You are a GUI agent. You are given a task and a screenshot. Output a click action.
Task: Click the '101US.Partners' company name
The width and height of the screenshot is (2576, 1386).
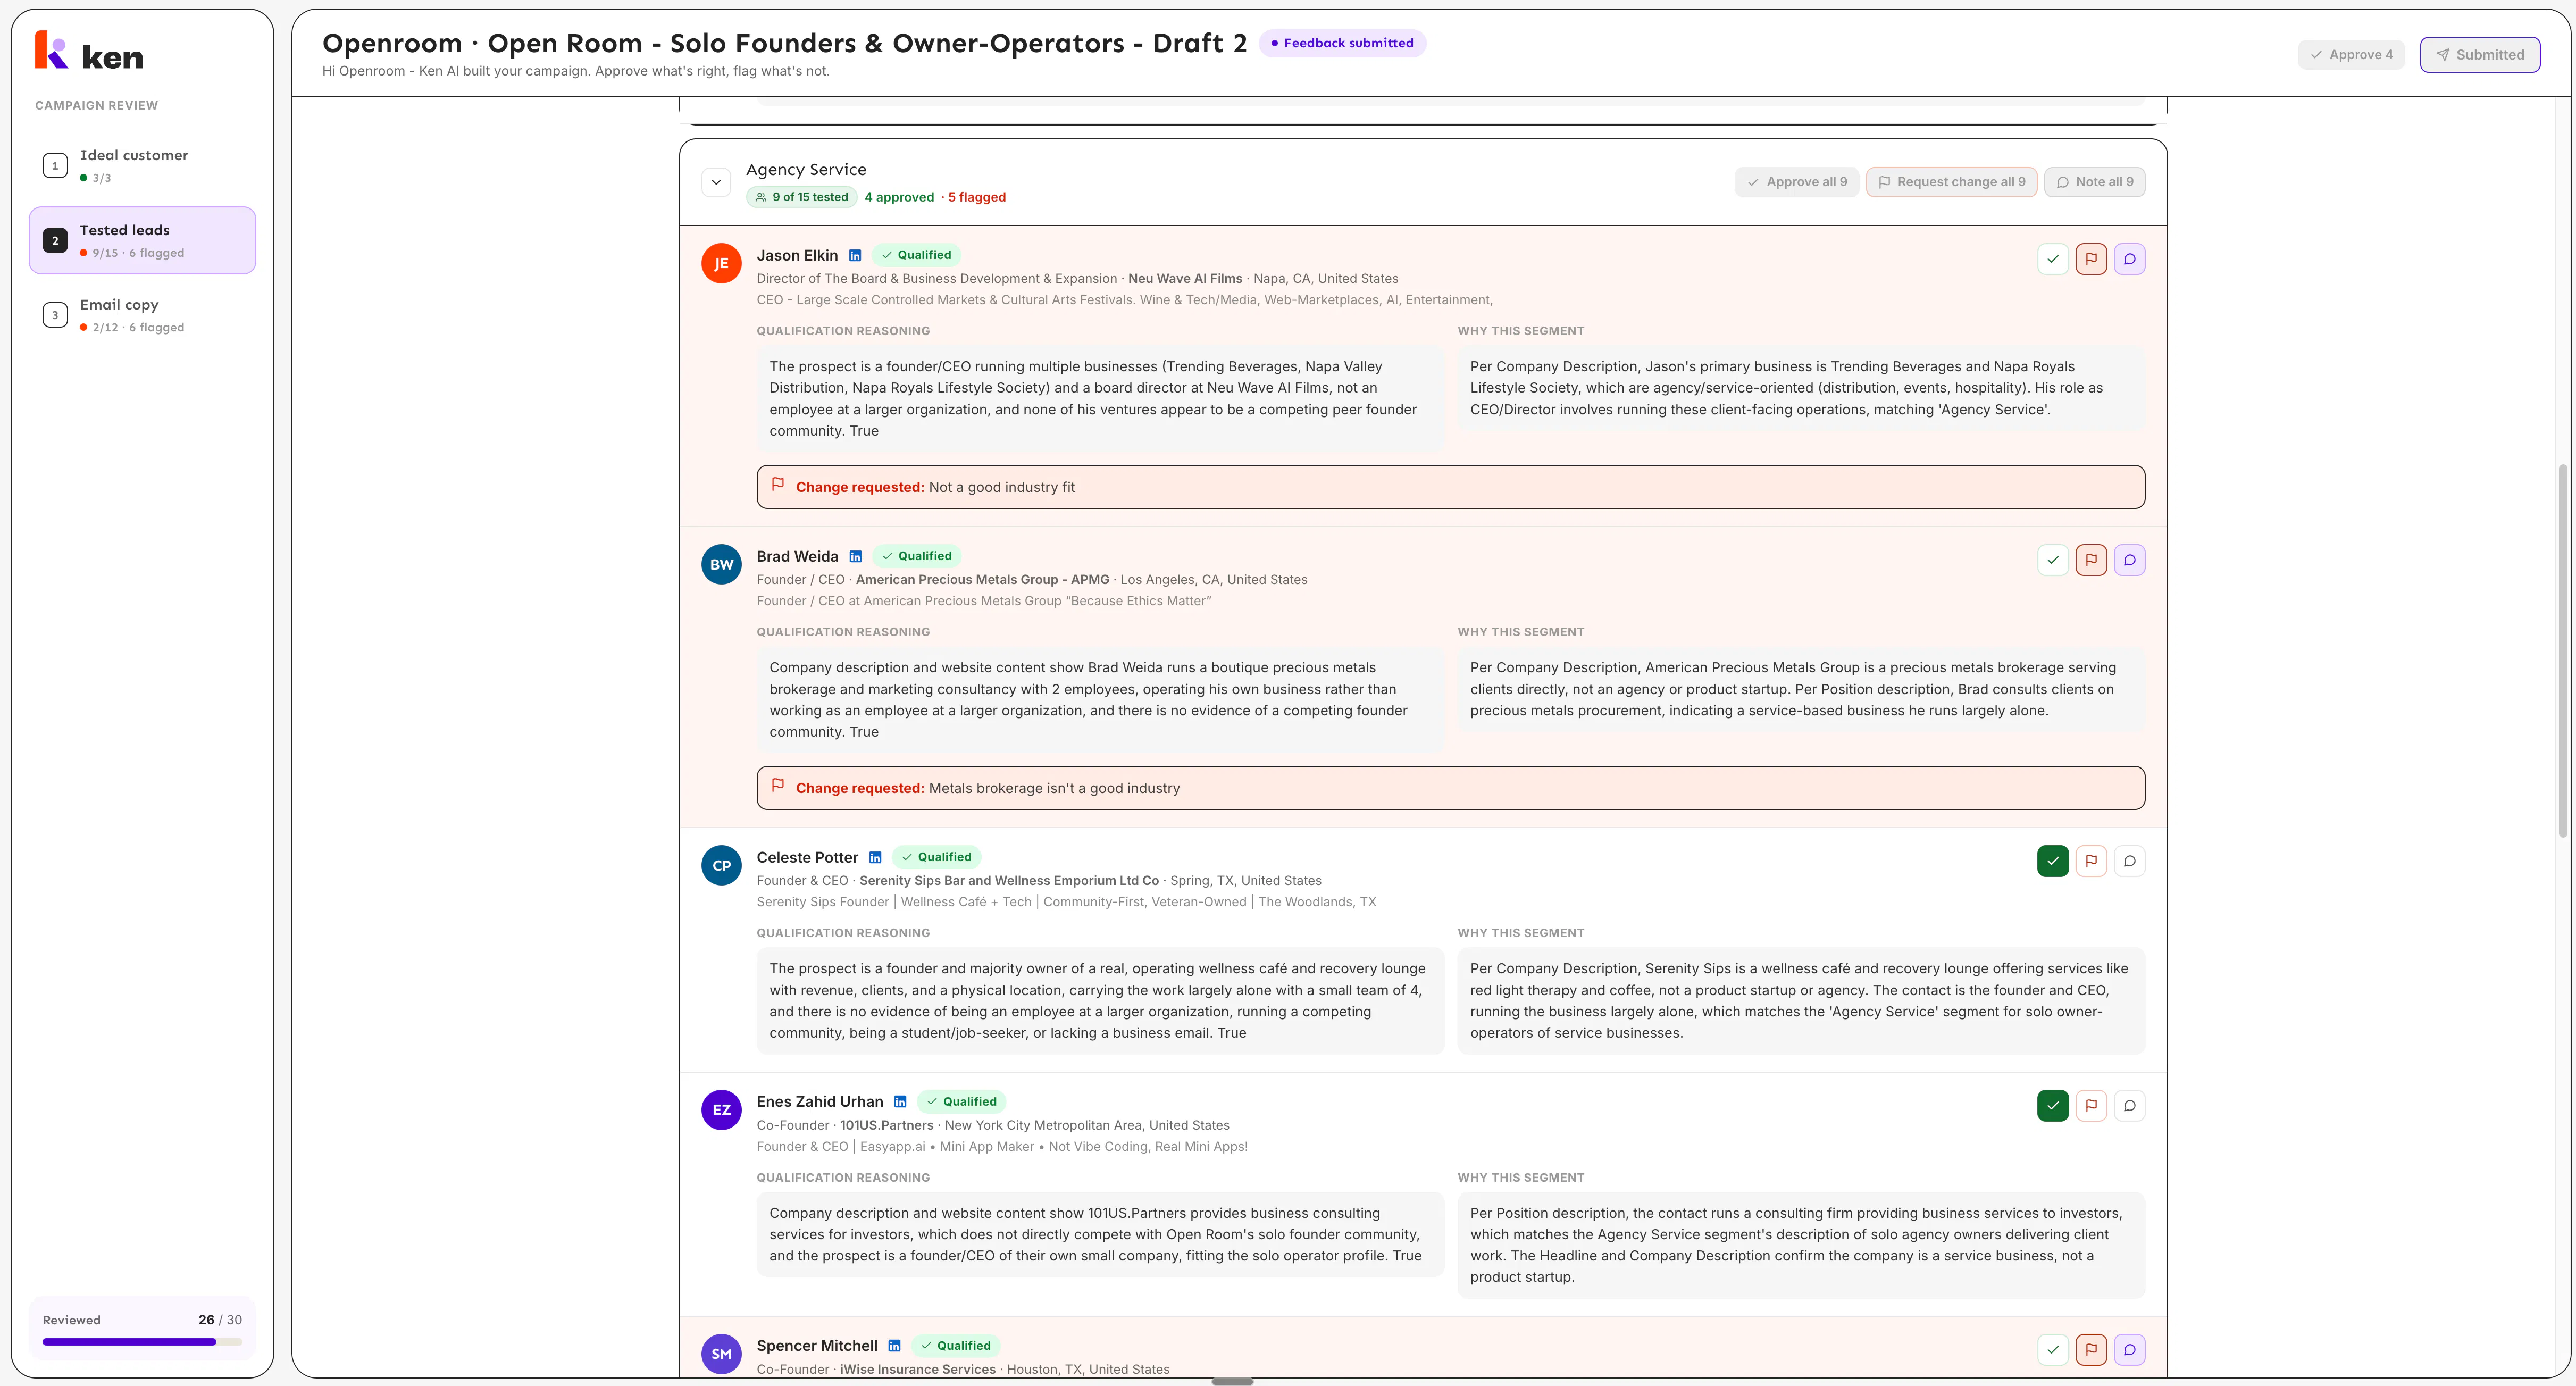[886, 1126]
